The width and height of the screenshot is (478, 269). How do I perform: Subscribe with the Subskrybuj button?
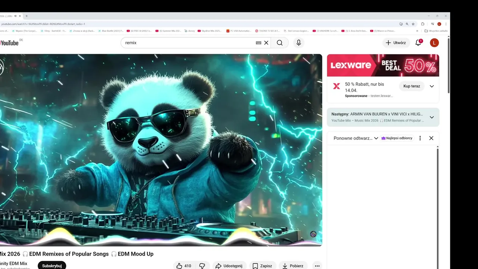pyautogui.click(x=52, y=266)
